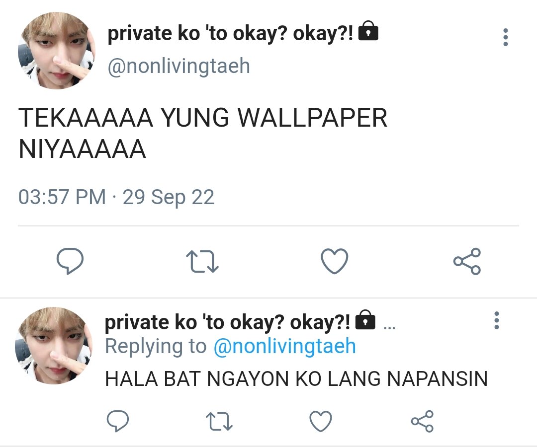This screenshot has width=537, height=447.
Task: Reply to the TEKAAAAA YUNG WALLPAPER tweet
Action: tap(70, 261)
